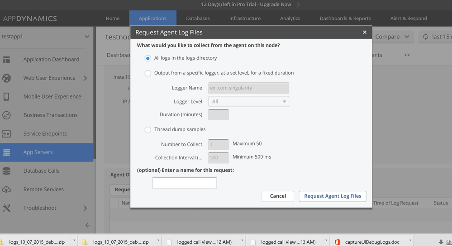This screenshot has height=246, width=452.
Task: Click the App Servers stack icon
Action: click(6, 152)
